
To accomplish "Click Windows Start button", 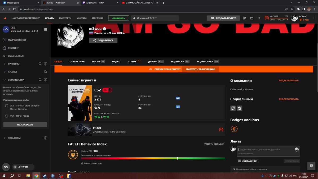I will (x=4, y=176).
